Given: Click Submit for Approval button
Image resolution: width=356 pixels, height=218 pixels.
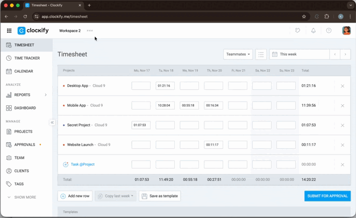Looking at the screenshot, I should click(x=327, y=196).
